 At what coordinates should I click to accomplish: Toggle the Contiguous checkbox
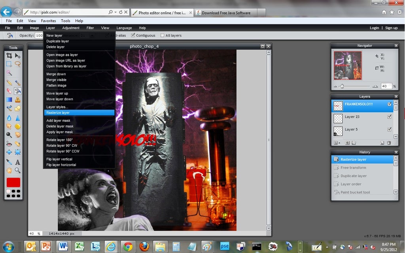click(133, 35)
